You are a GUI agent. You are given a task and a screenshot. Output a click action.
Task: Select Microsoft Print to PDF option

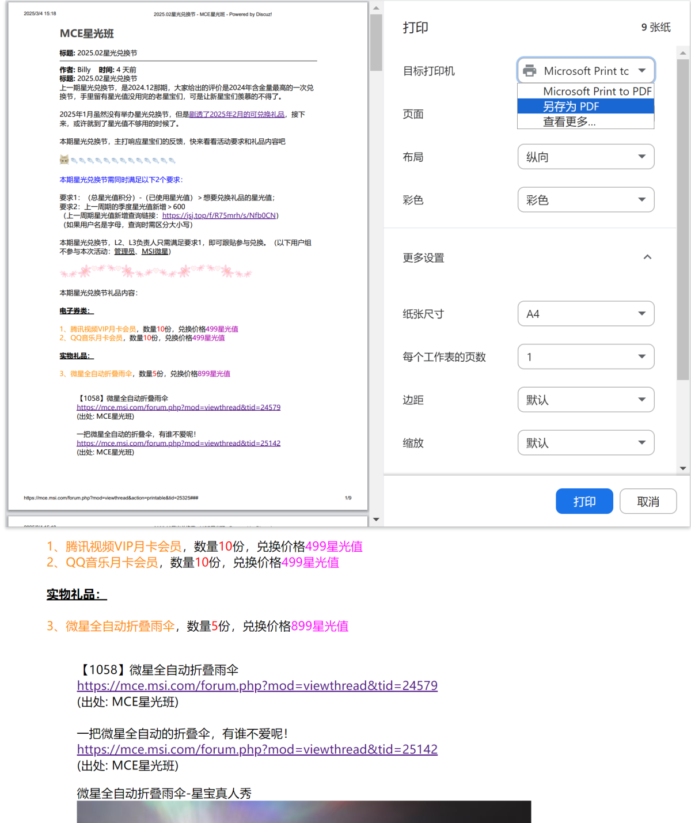586,91
